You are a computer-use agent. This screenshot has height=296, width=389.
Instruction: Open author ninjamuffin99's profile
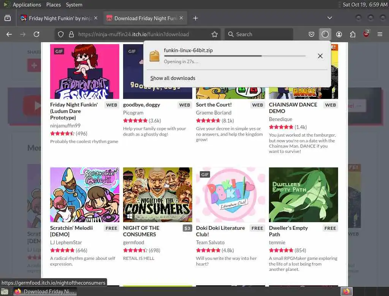65,126
